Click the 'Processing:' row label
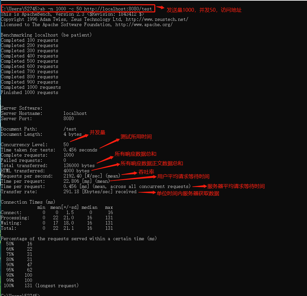Screen dimensions: 307x296 click(15, 218)
